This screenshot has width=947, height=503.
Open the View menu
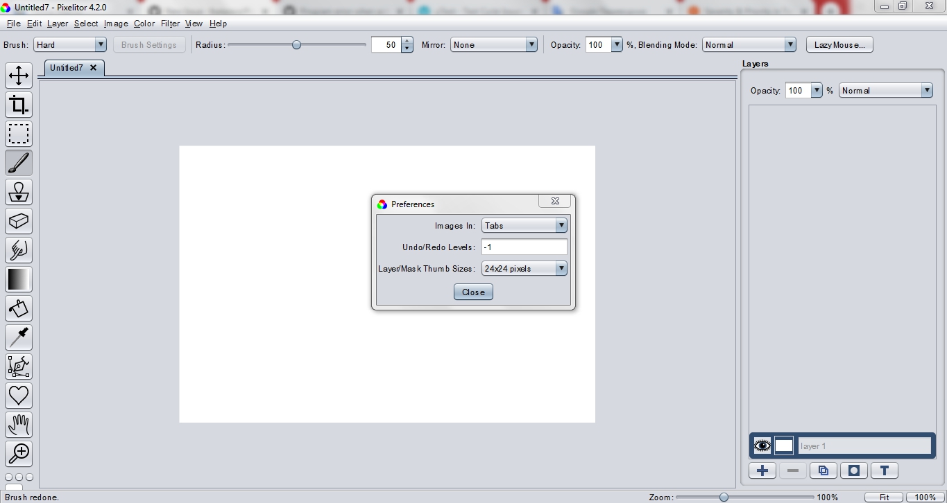[x=194, y=24]
